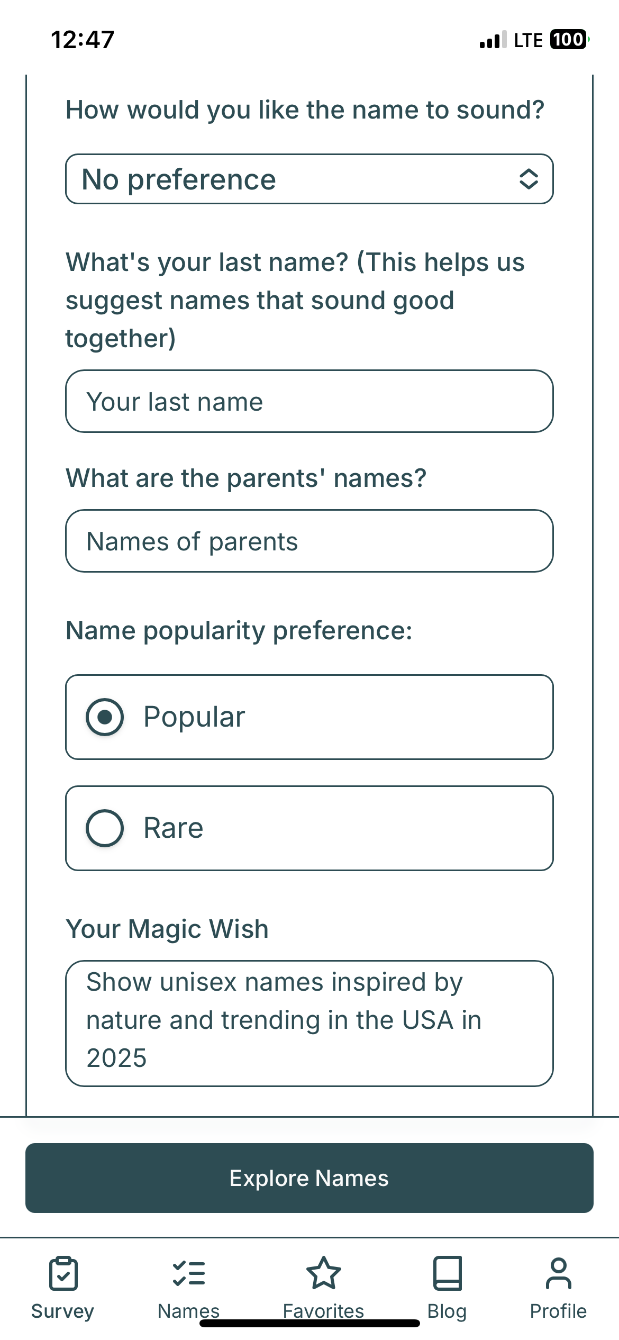Tap the battery level icon

(x=569, y=40)
